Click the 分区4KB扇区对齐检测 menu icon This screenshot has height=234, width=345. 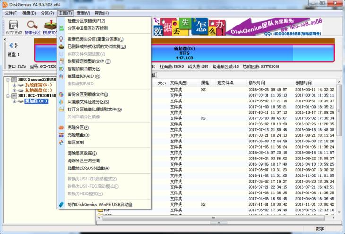pyautogui.click(x=61, y=28)
